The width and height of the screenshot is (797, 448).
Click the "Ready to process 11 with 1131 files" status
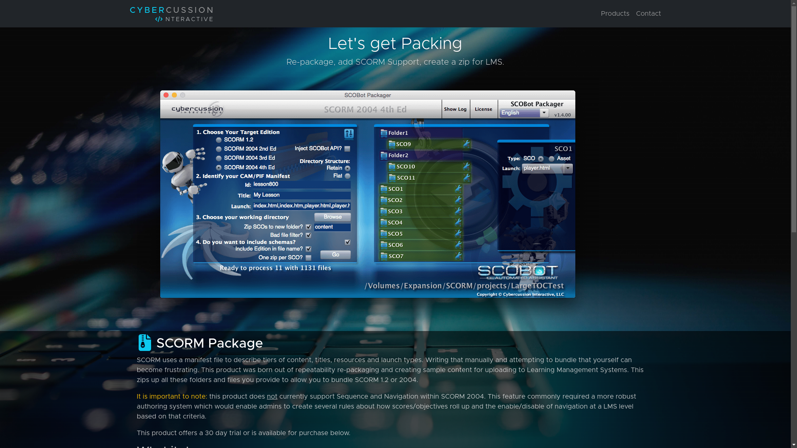(x=276, y=268)
